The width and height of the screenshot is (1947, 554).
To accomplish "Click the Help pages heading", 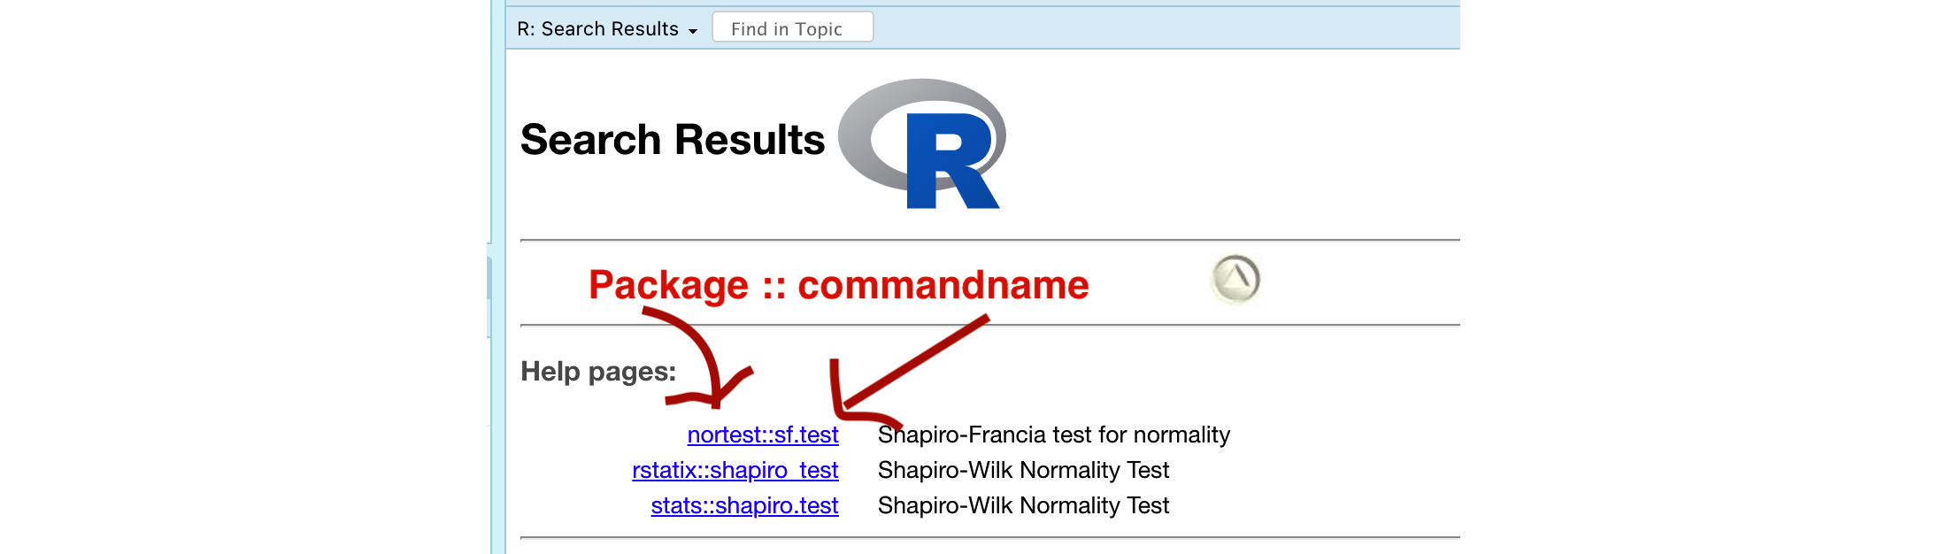I will [x=598, y=371].
